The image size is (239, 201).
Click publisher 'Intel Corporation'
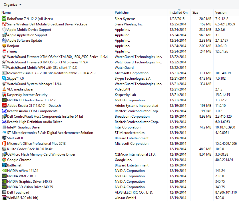pos(128,127)
